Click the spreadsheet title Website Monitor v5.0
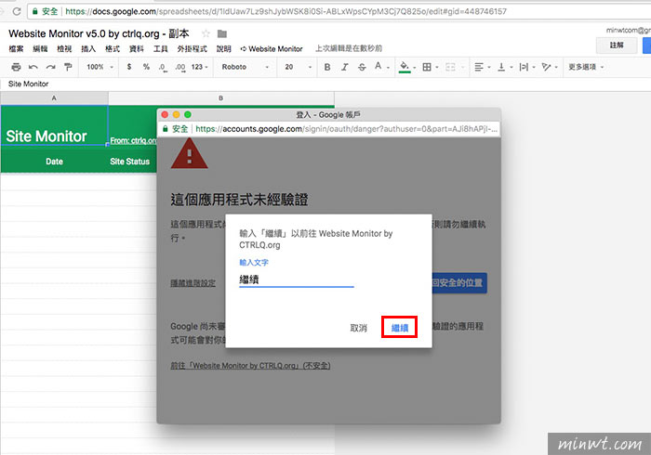The width and height of the screenshot is (651, 455). point(99,33)
